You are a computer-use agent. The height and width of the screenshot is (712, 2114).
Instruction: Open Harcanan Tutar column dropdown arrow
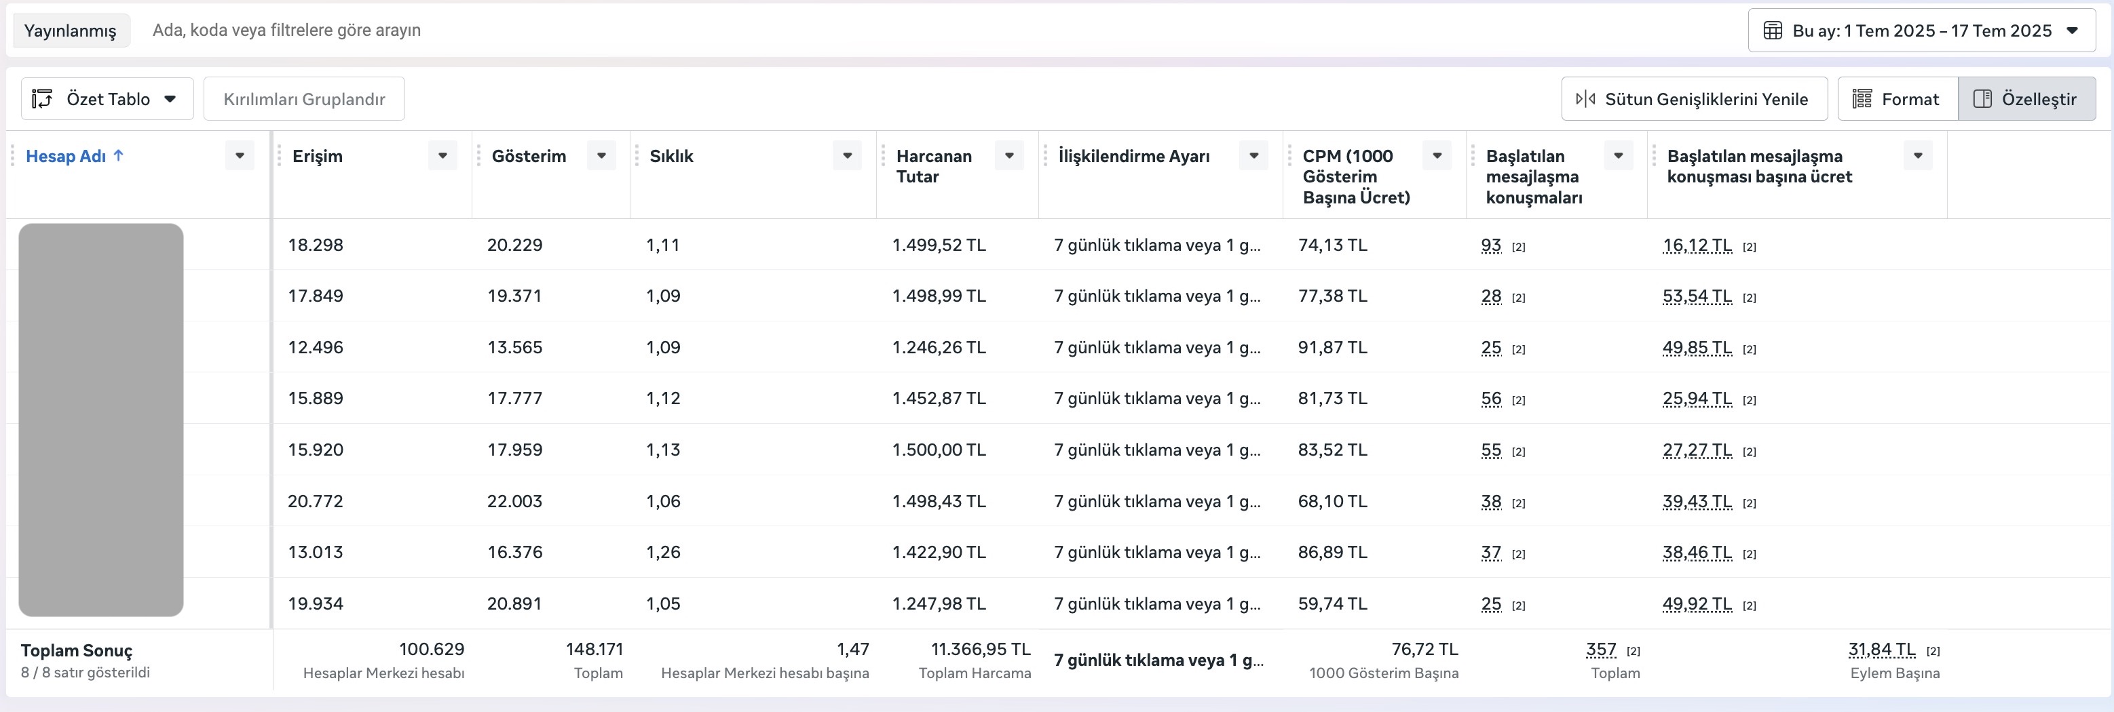[1009, 155]
